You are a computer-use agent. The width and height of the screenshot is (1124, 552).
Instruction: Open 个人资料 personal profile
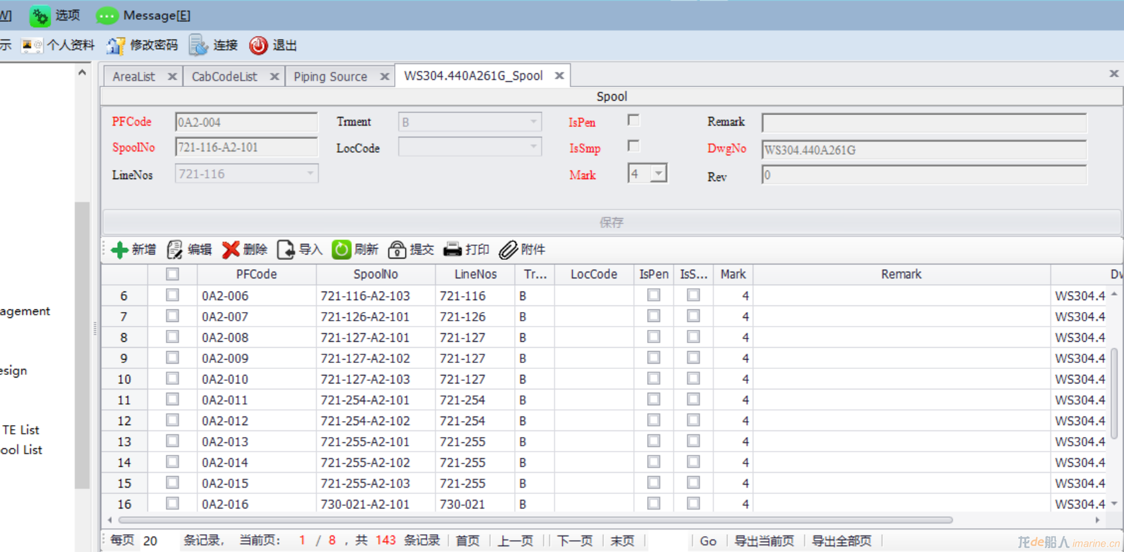[x=58, y=45]
